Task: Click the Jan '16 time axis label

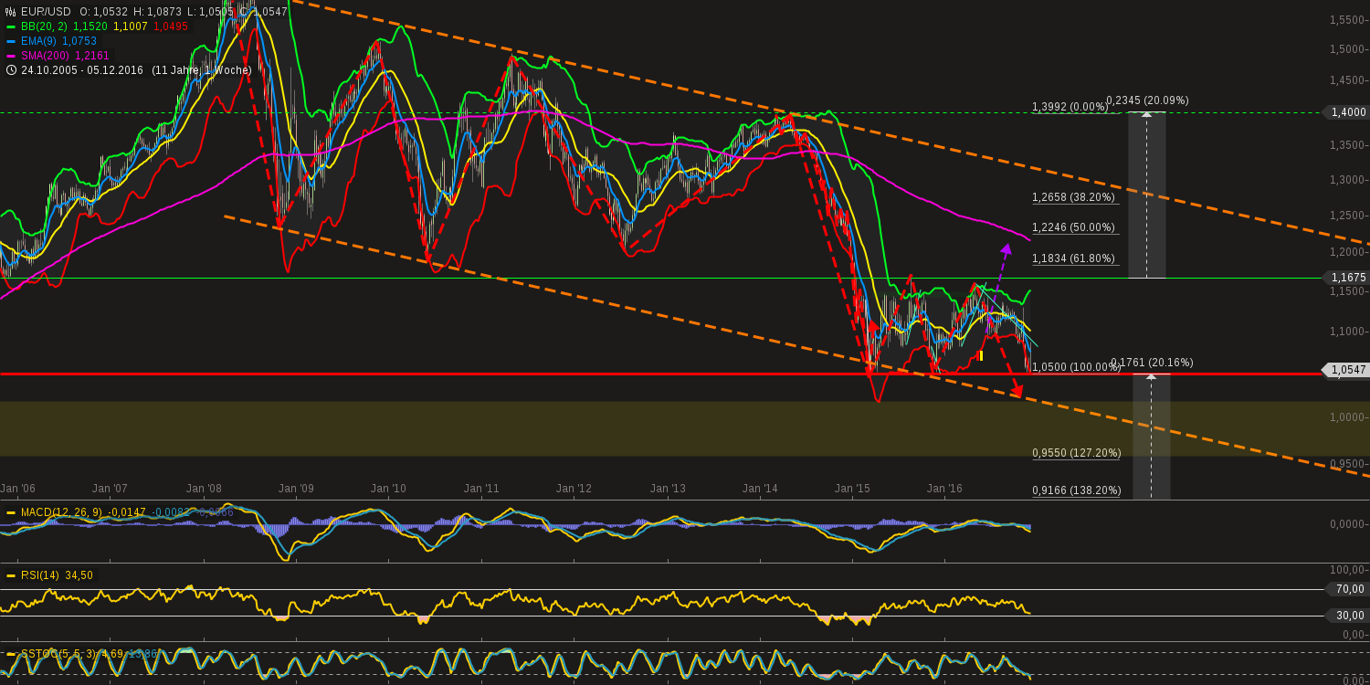Action: [944, 489]
